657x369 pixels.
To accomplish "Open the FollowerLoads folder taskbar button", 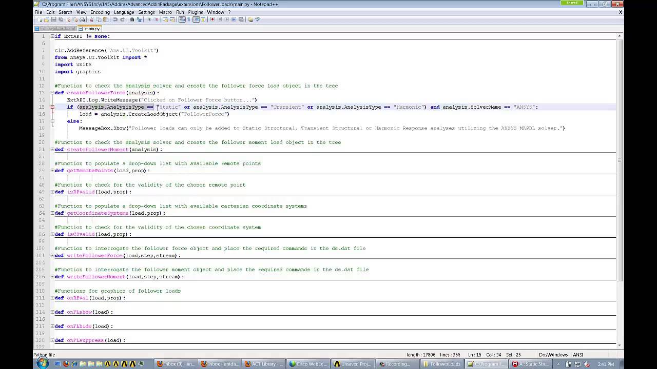I will [x=442, y=364].
